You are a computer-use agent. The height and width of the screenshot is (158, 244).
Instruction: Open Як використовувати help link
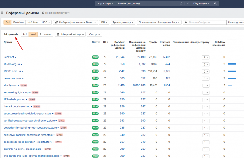tap(58, 13)
